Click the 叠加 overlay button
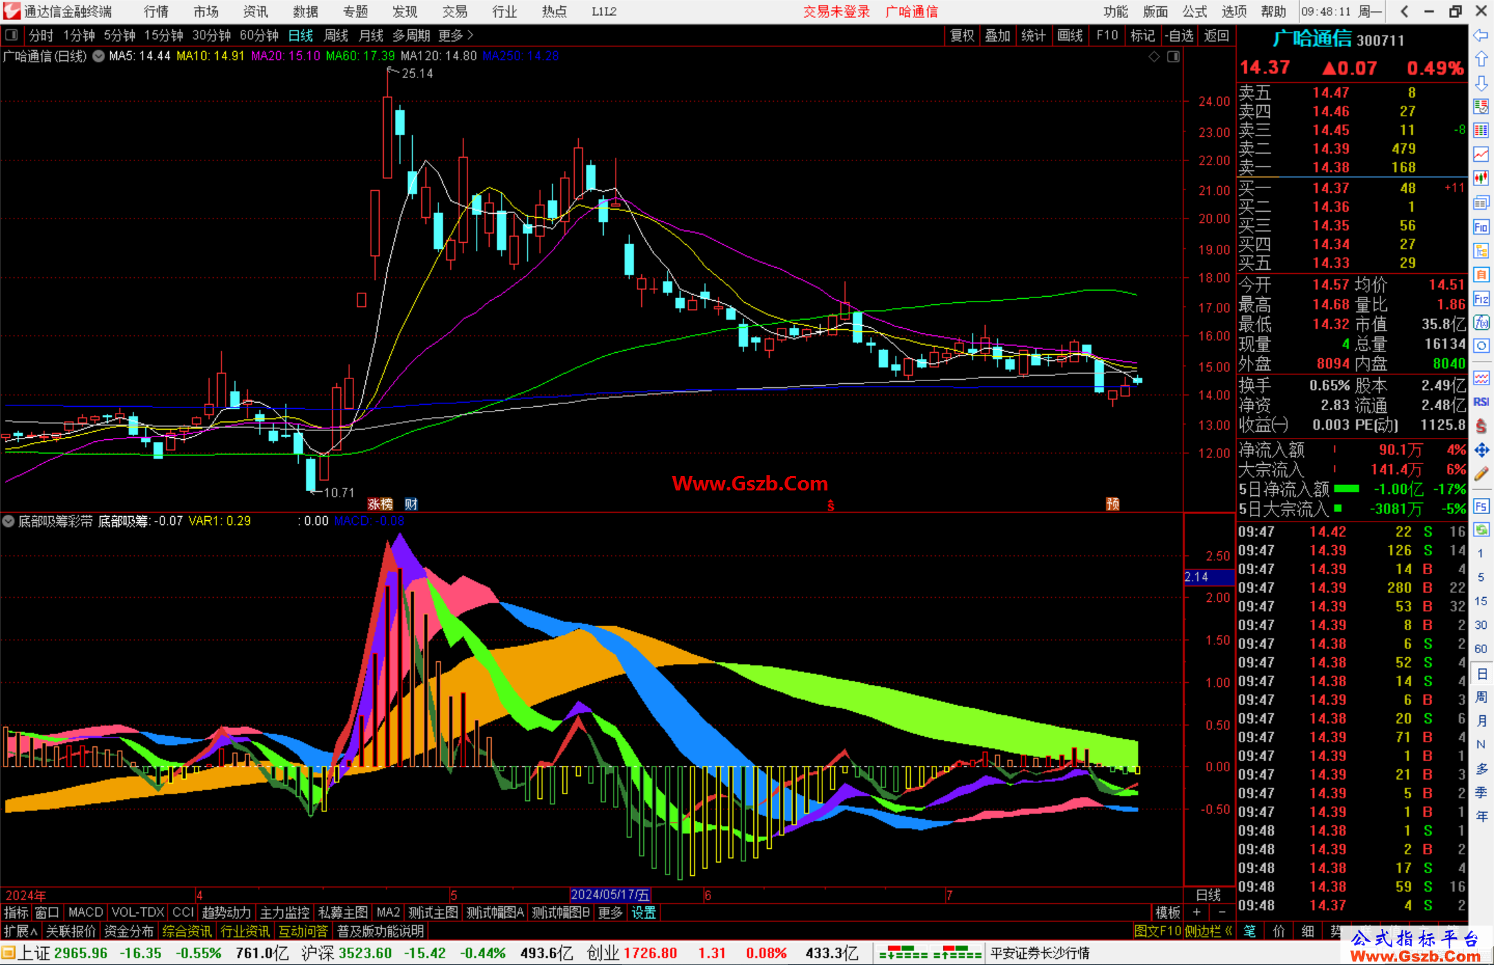Image resolution: width=1494 pixels, height=965 pixels. tap(997, 35)
